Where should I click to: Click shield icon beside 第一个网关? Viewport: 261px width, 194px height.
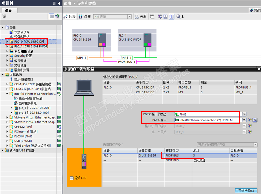pos(250,132)
